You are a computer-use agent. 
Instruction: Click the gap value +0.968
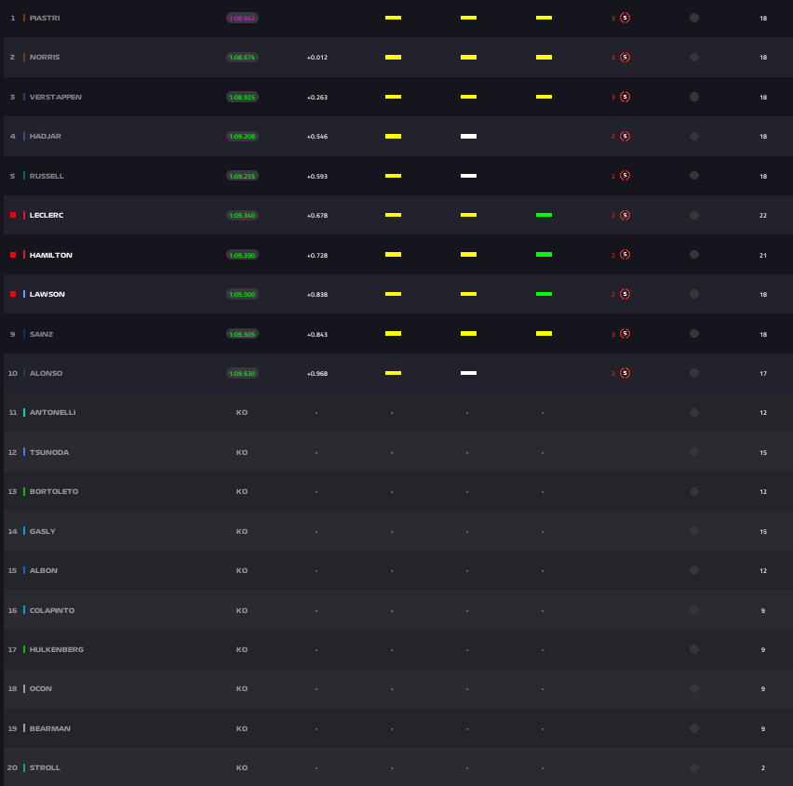317,374
